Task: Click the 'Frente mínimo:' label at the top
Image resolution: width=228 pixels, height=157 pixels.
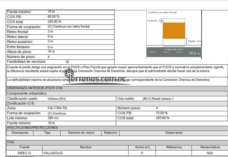Action: point(19,12)
